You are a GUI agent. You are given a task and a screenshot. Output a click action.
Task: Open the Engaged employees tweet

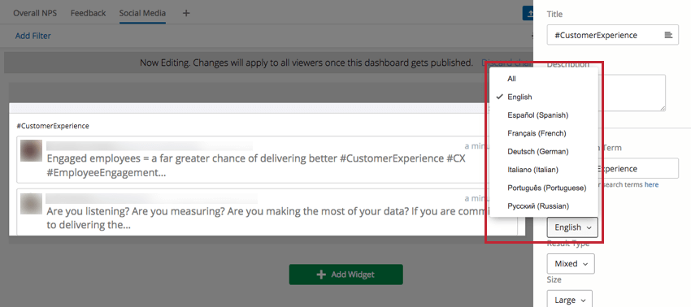point(267,159)
